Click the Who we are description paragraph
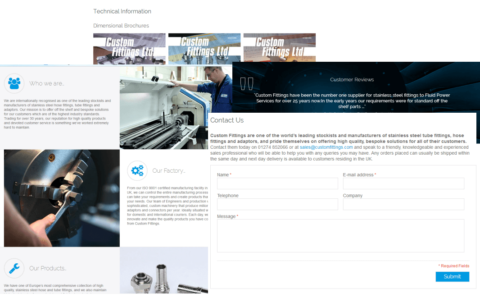Viewport: 480px width, 298px height. [57, 114]
